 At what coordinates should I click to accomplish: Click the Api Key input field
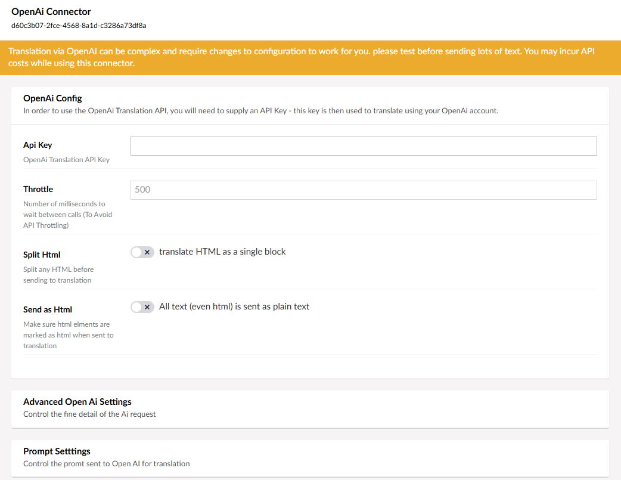pyautogui.click(x=363, y=146)
